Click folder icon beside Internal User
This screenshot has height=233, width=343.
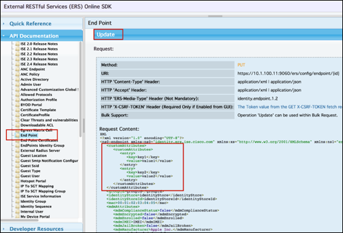17,212
